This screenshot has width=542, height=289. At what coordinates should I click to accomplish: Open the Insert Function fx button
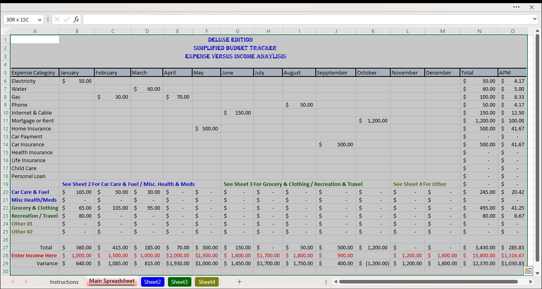coord(76,19)
